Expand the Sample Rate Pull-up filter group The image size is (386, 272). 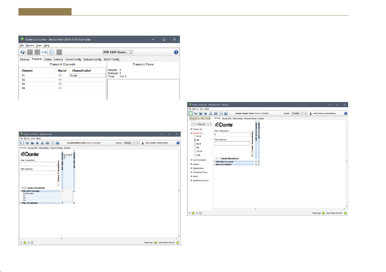point(191,181)
